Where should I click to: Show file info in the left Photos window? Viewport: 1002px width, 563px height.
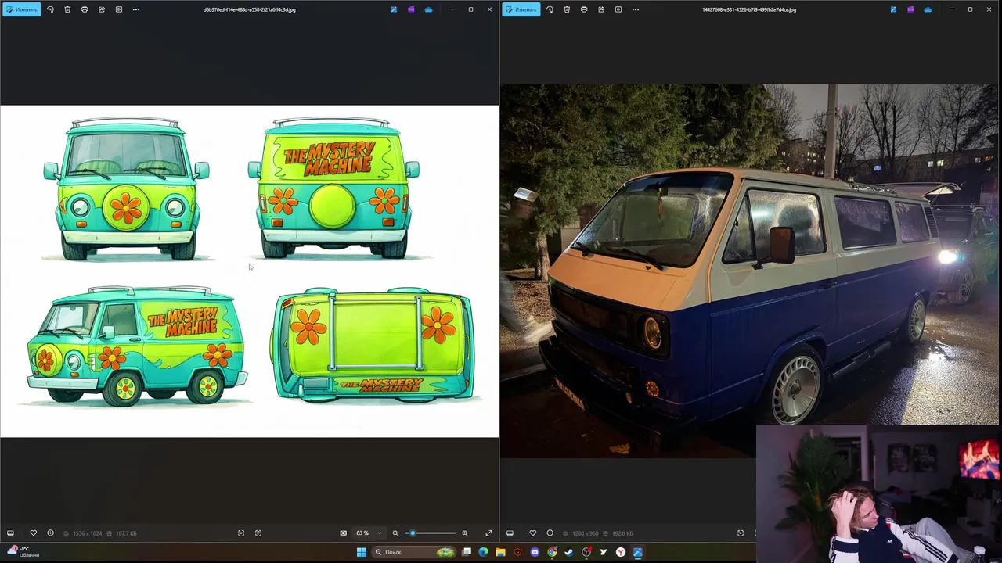tap(50, 533)
